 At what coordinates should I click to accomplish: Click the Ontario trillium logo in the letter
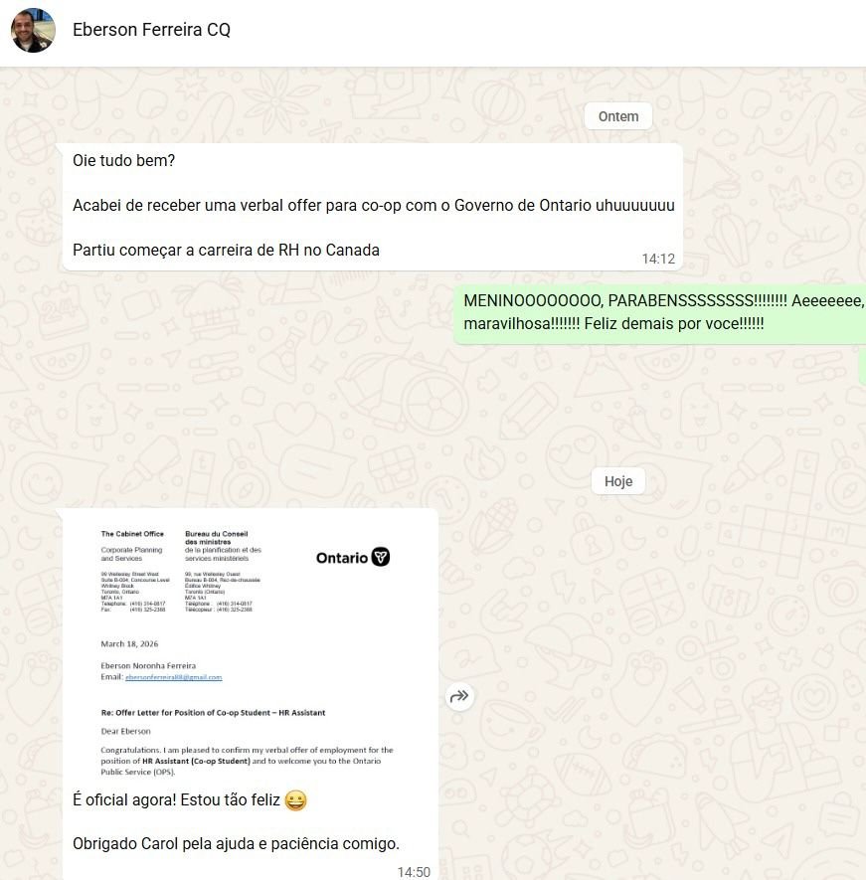(381, 557)
